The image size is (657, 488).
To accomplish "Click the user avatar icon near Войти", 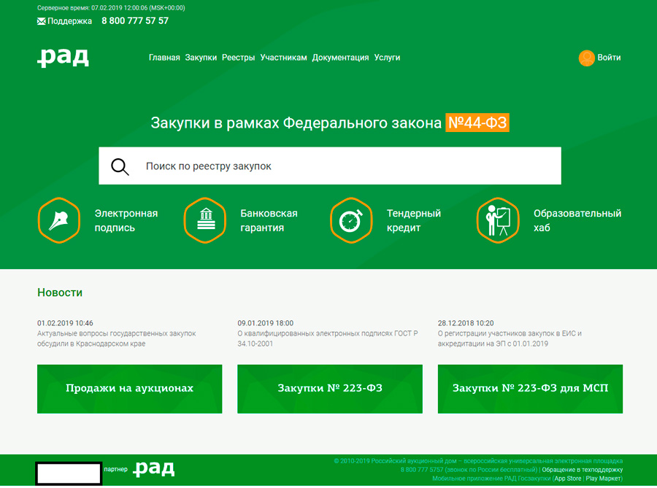I will (586, 58).
